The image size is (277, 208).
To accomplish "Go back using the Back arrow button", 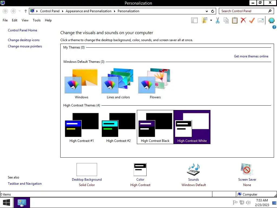I will pos(5,11).
